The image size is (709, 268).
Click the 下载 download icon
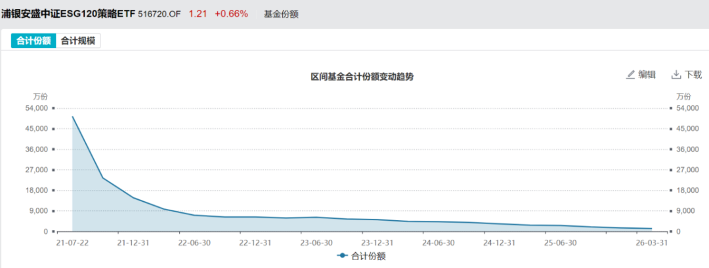(x=676, y=75)
